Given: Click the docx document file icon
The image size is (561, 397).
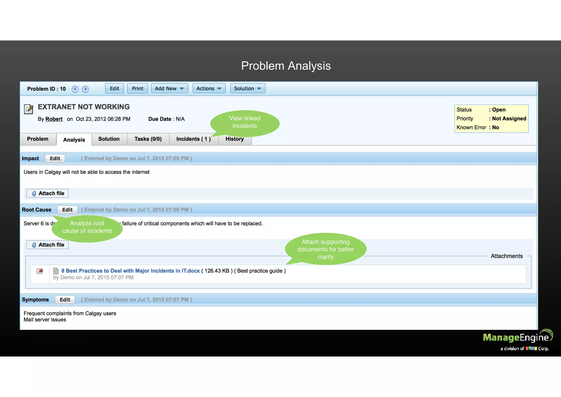Looking at the screenshot, I should pos(56,271).
